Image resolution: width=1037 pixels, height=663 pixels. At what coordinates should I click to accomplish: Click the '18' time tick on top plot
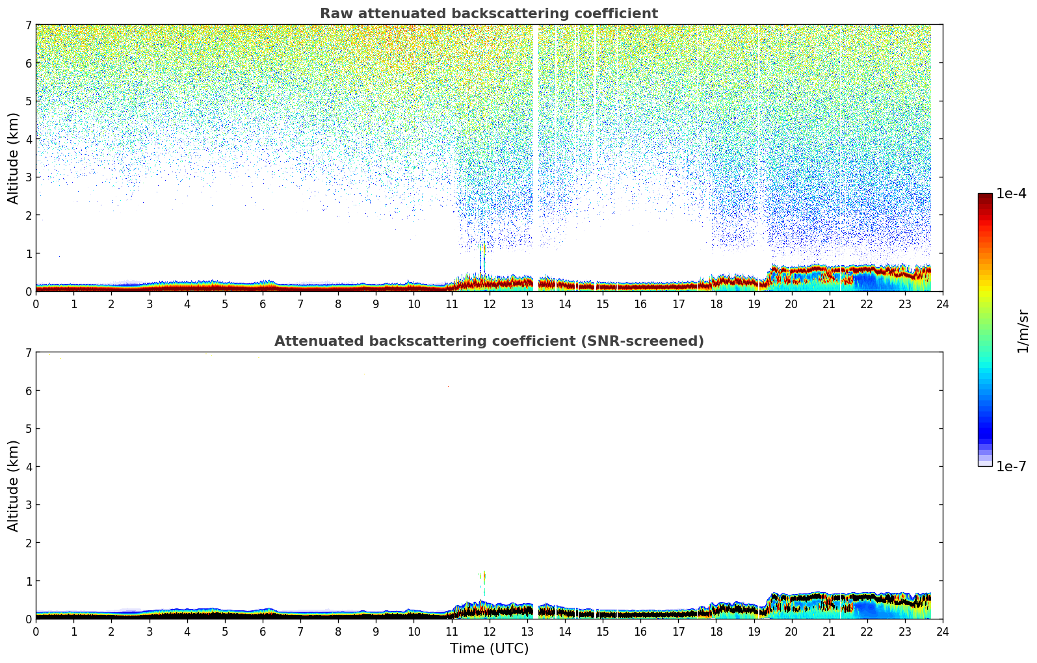tap(716, 304)
